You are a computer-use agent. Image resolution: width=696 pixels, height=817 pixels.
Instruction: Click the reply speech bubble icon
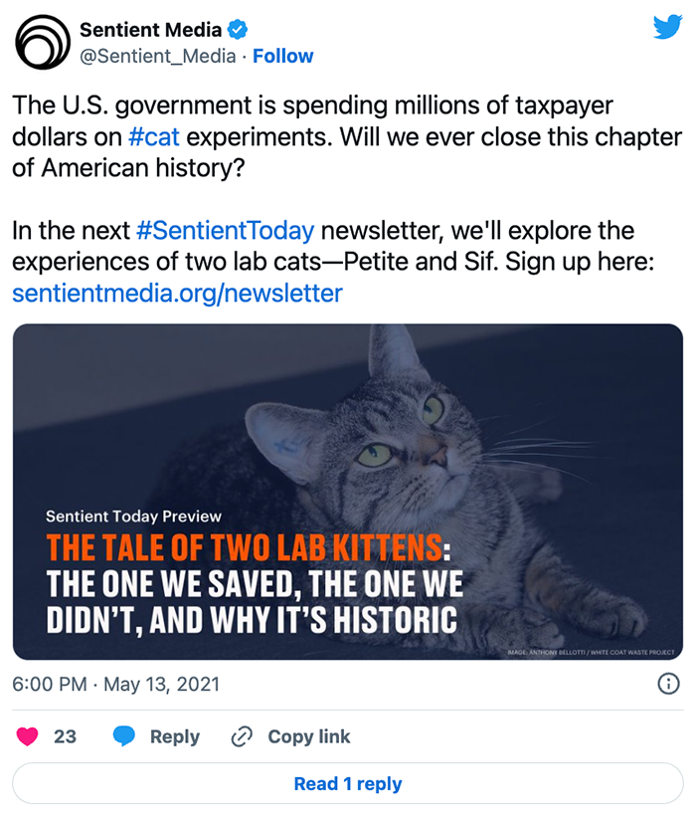[124, 736]
